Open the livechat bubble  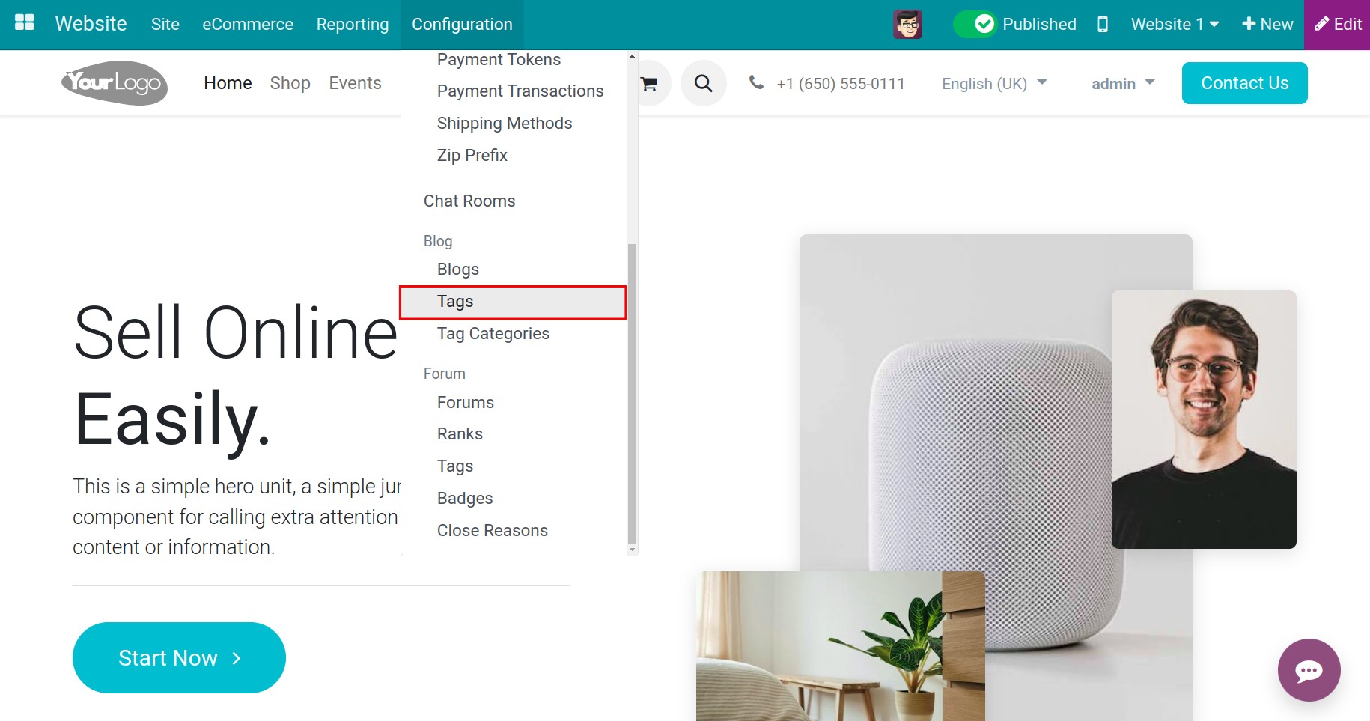[1309, 670]
